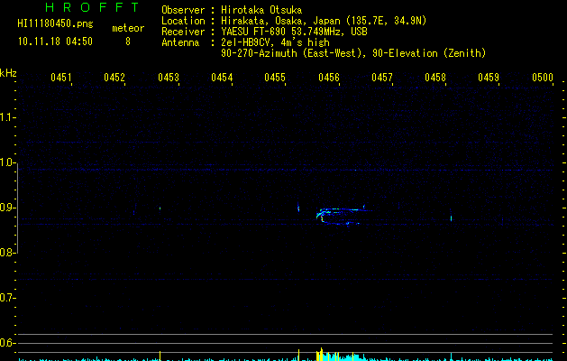
Task: Click the Receiver line YAESU FT-690
Action: 264,32
